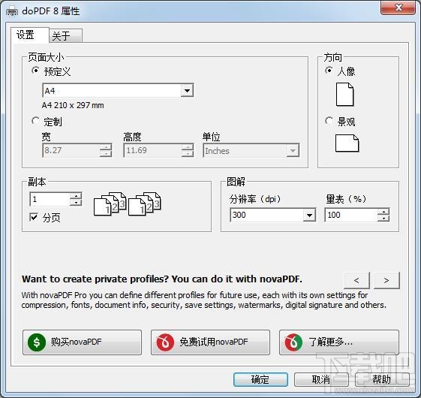The width and height of the screenshot is (421, 398).
Task: Cancel with the 取消 button
Action: pyautogui.click(x=321, y=379)
